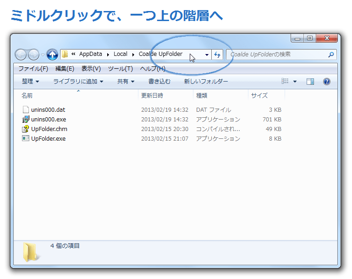
Task: Click the 3 KB size cell
Action: [275, 110]
